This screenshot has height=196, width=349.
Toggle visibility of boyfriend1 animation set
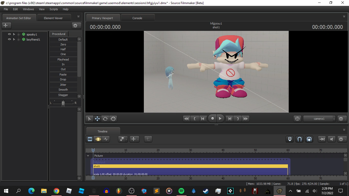pyautogui.click(x=9, y=39)
